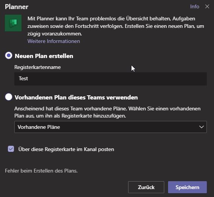Screen dimensions: 214x197
Task: Click the Neuen Plan erstellen heading text
Action: point(44,56)
